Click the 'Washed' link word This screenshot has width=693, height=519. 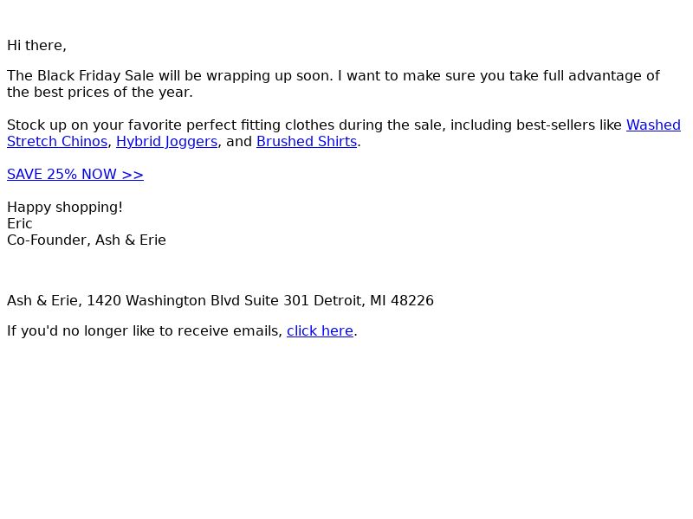[653, 125]
